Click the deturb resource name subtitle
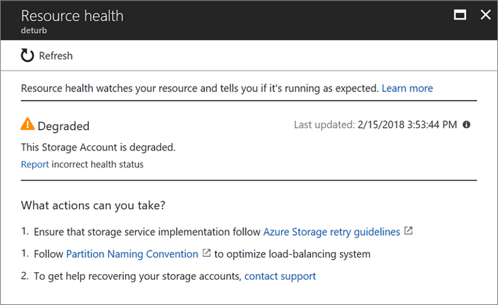Screen dimensions: 498x305 click(34, 29)
